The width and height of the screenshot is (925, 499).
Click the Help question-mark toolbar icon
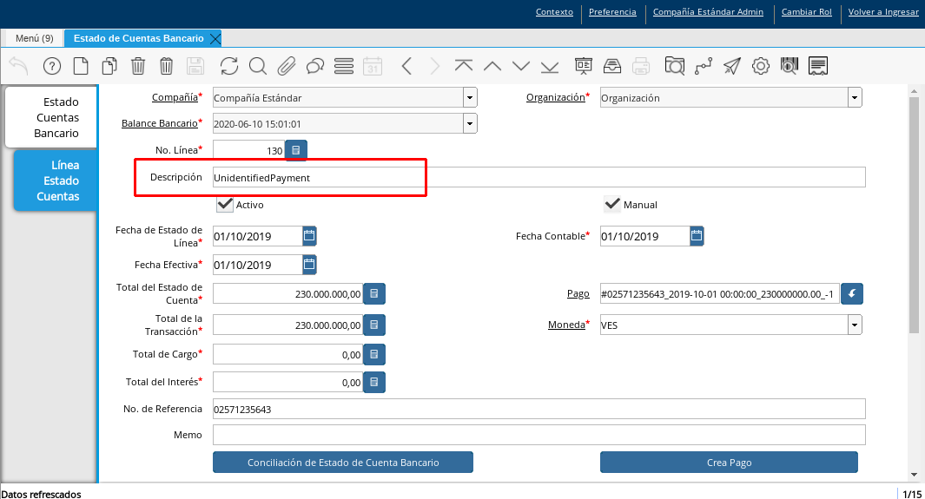click(52, 66)
